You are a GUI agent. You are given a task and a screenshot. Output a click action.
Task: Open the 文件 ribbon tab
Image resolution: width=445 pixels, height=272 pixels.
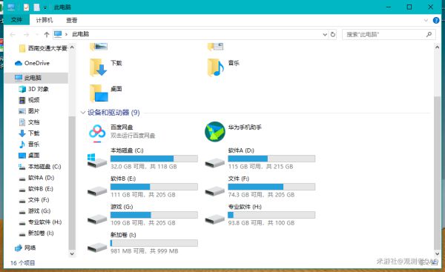pos(16,20)
